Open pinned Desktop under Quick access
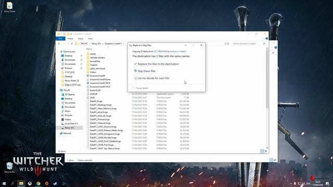 coord(67,56)
